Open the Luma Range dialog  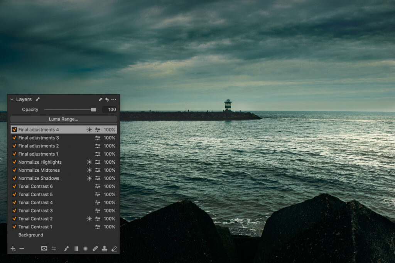click(x=64, y=119)
